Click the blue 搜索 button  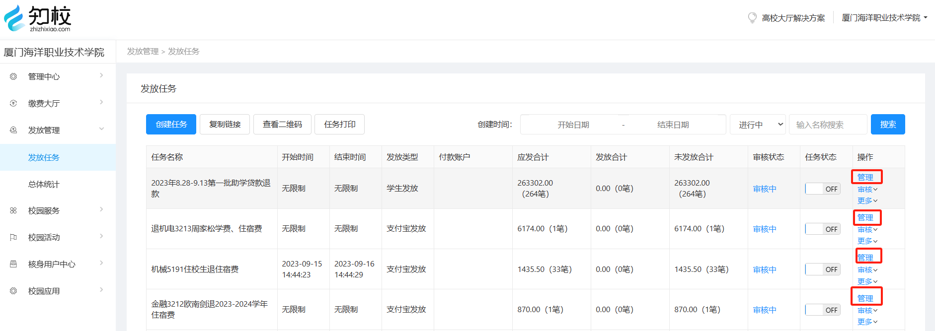tap(888, 125)
